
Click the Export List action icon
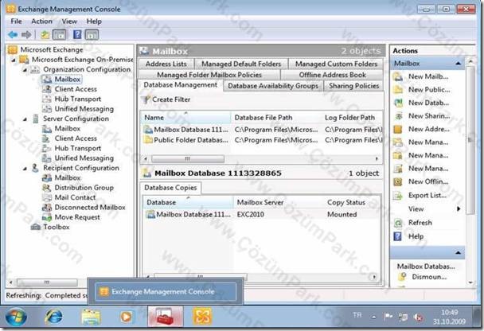[398, 195]
